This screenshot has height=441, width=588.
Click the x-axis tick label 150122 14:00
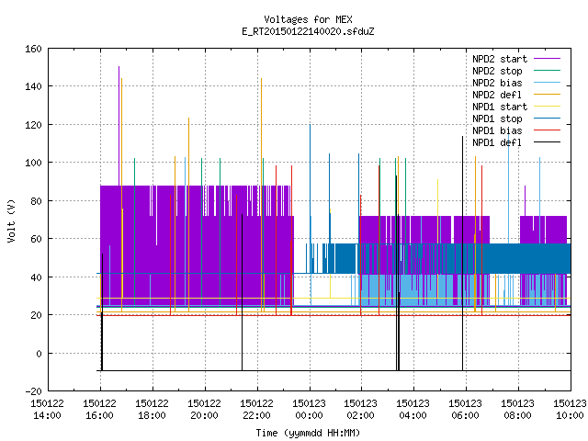[47, 410]
